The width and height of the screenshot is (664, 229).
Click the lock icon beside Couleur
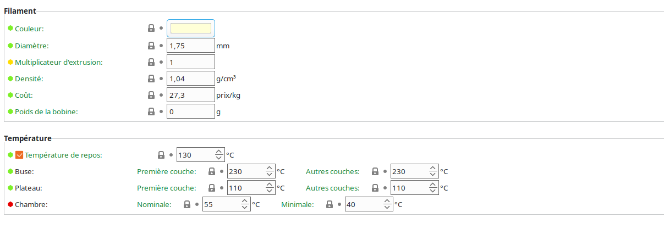pos(151,28)
